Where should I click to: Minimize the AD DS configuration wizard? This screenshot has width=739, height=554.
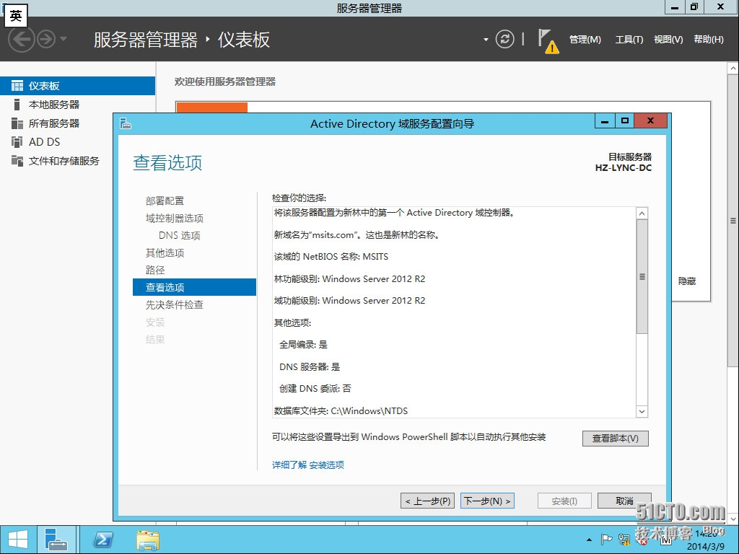(x=605, y=121)
